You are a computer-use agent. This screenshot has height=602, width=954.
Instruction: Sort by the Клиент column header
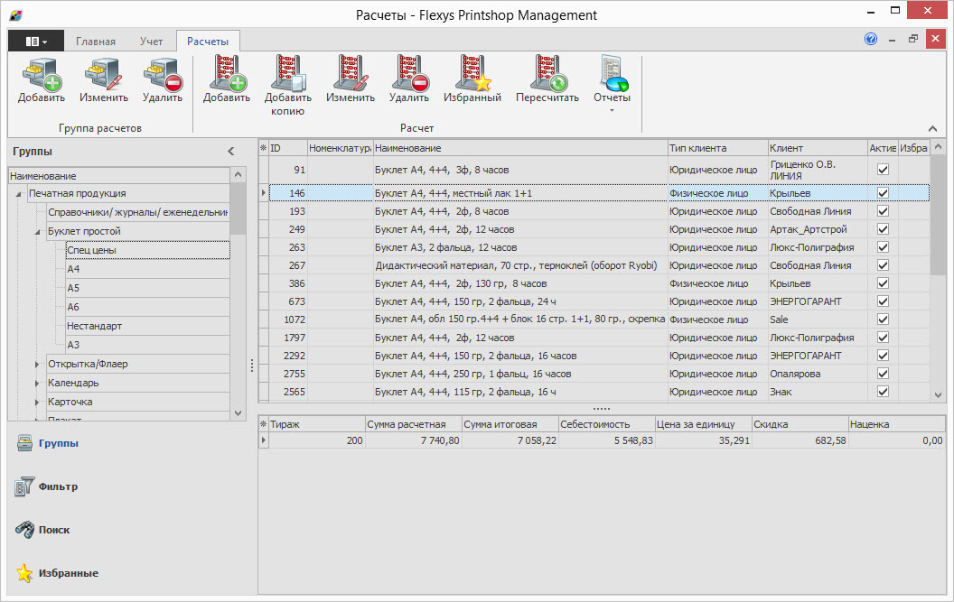click(x=818, y=148)
